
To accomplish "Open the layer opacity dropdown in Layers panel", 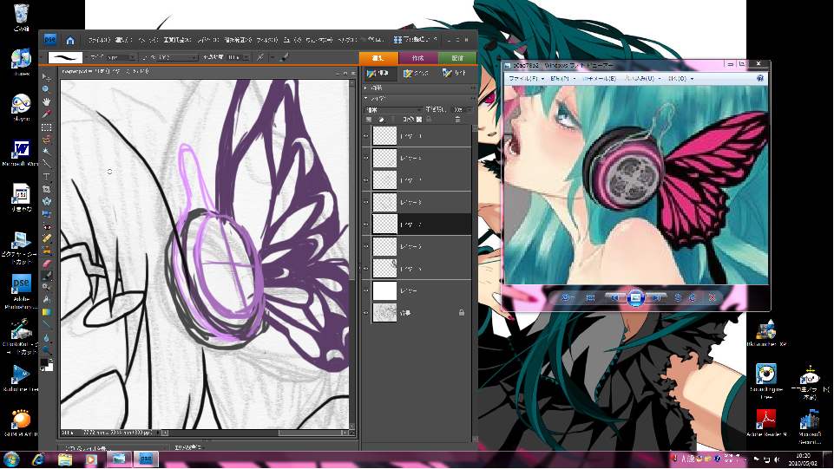I will click(470, 109).
